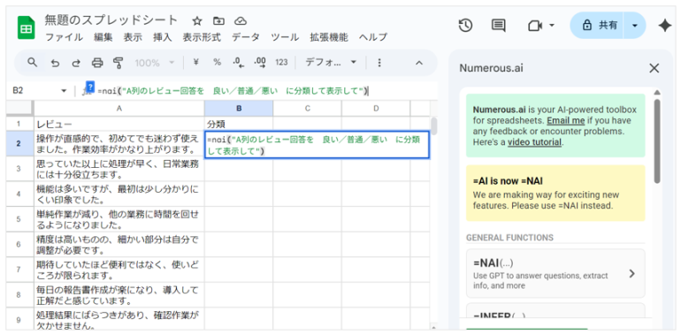The height and width of the screenshot is (335, 681).
Task: Select the 分類 header cell
Action: coord(239,125)
